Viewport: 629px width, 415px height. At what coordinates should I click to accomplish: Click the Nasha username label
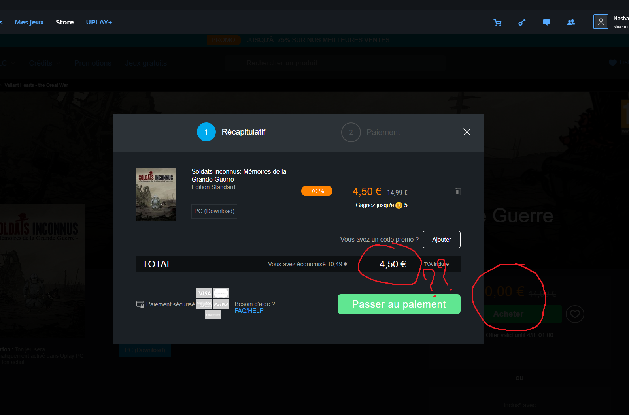point(621,18)
